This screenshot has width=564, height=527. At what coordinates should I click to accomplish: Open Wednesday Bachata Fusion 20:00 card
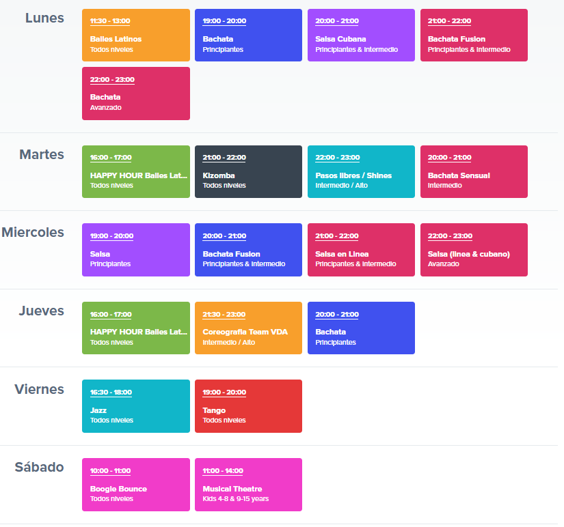[x=249, y=250]
